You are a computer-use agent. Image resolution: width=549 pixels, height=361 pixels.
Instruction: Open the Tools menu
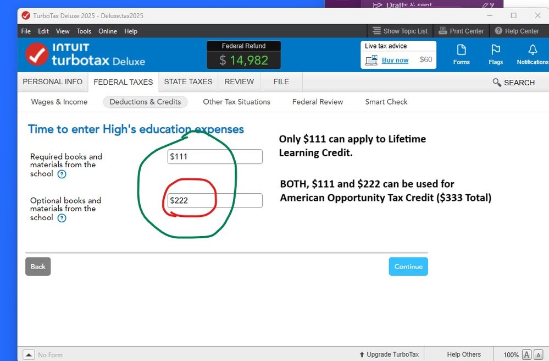[x=84, y=31]
